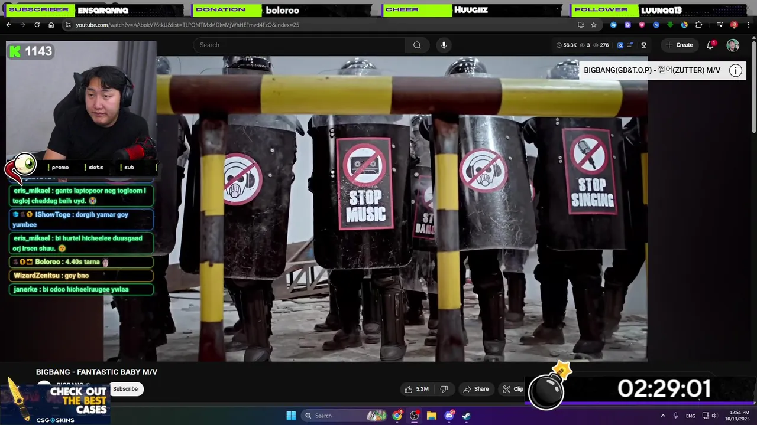Click the CSGO Skins best cases banner
The height and width of the screenshot is (425, 757).
[x=55, y=401]
